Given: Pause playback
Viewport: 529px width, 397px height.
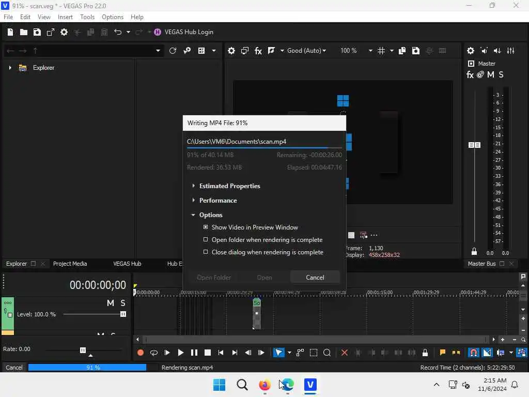Looking at the screenshot, I should point(194,353).
